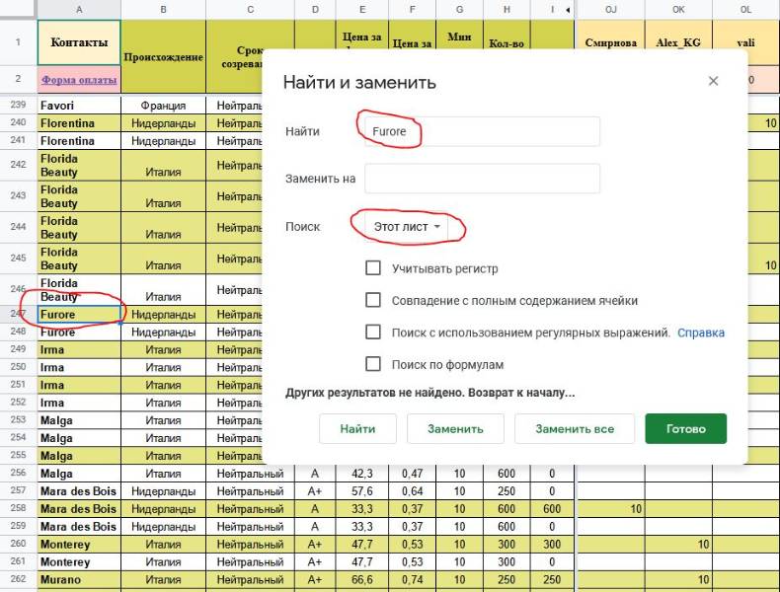Screen dimensions: 780x592
Task: Close the Find and replace dialog
Action: click(x=713, y=82)
